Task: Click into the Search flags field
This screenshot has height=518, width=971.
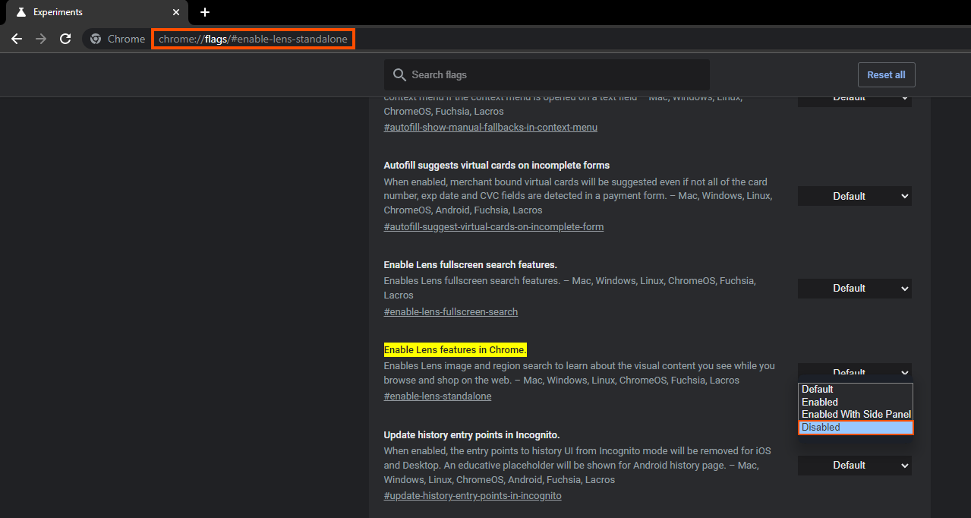Action: pyautogui.click(x=547, y=74)
